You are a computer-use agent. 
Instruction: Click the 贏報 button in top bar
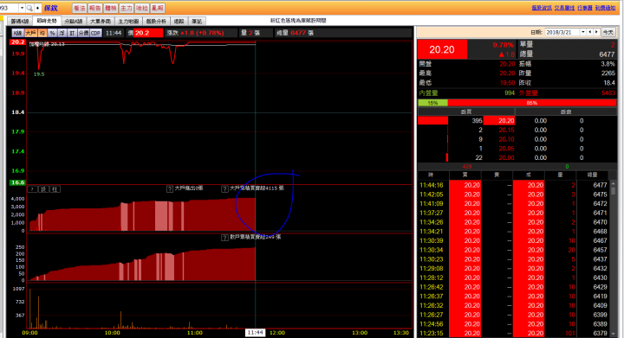[x=158, y=8]
